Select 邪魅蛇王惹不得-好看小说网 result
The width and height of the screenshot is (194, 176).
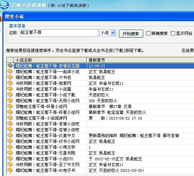click(x=41, y=106)
